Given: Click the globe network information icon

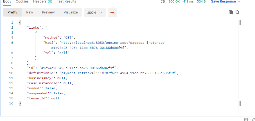Looking at the screenshot, I should coord(163,1).
